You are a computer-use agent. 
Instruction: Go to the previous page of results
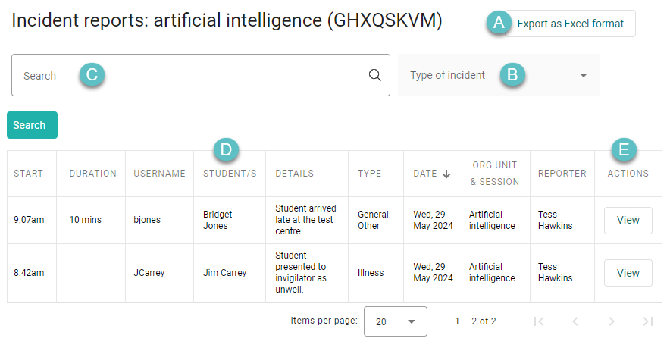pos(575,321)
